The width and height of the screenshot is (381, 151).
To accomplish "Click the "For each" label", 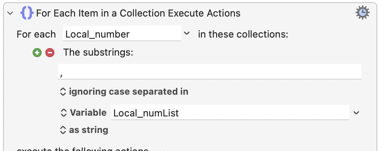I will (x=36, y=34).
